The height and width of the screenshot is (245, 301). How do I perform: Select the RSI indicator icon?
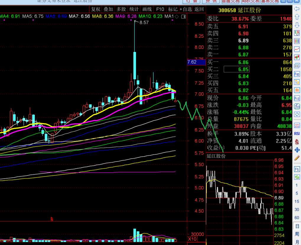point(297,133)
